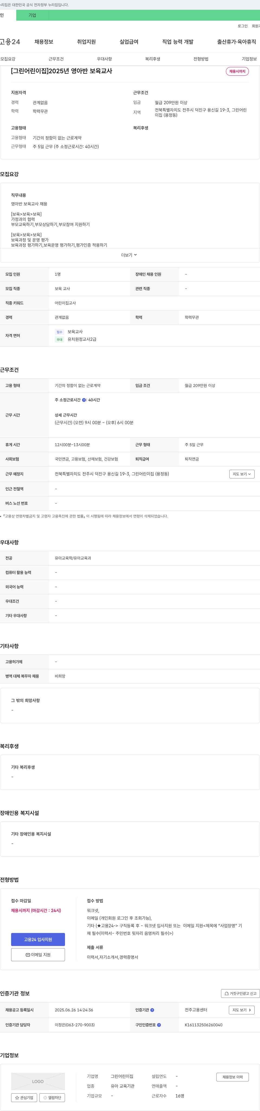Open 출산휴가·육아휴직 menu
The height and width of the screenshot is (1111, 260).
click(236, 42)
